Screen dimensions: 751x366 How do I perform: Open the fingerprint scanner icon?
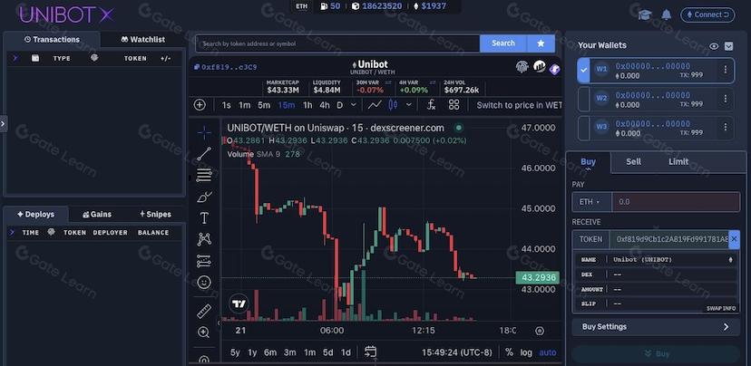click(522, 66)
